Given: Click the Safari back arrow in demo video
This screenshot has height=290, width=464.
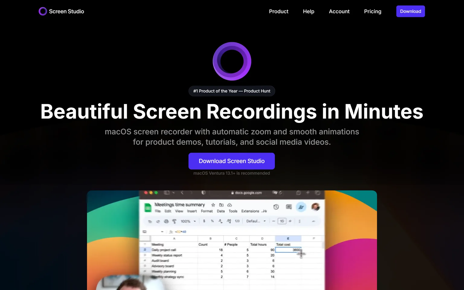Looking at the screenshot, I should (182, 193).
